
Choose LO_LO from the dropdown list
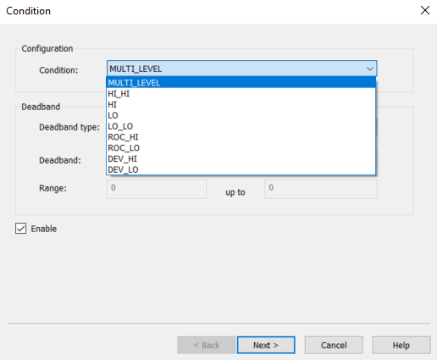coord(241,126)
